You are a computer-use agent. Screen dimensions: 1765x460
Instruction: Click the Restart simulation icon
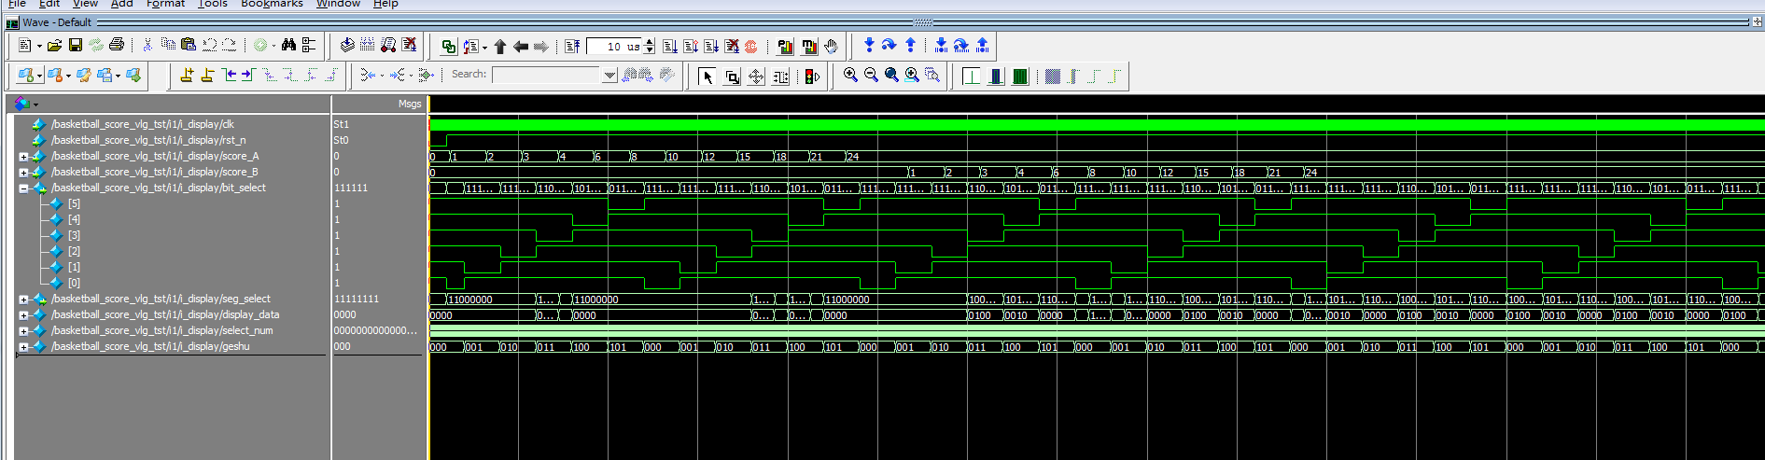coord(572,46)
